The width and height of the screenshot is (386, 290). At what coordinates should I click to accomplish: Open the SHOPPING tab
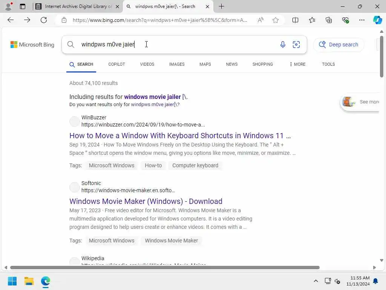262,64
